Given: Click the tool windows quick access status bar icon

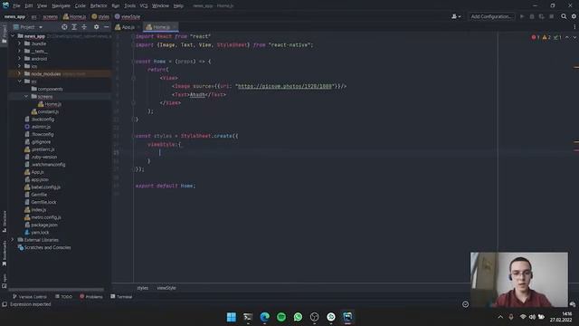Looking at the screenshot, I should click(5, 304).
